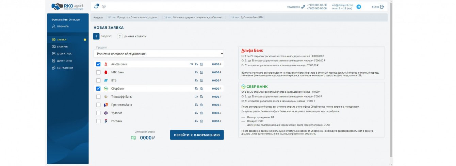Click the Сотрудники sidebar icon
This screenshot has height=166, width=456.
click(54, 68)
